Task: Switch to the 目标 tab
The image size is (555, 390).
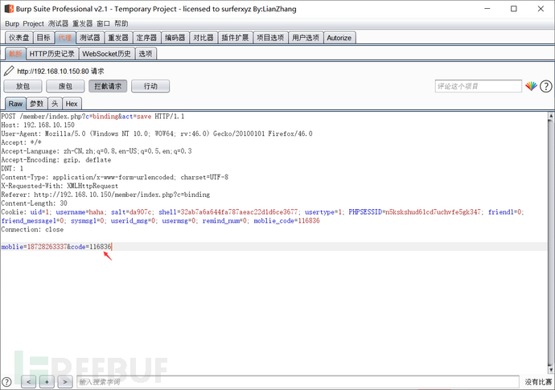Action: 43,38
